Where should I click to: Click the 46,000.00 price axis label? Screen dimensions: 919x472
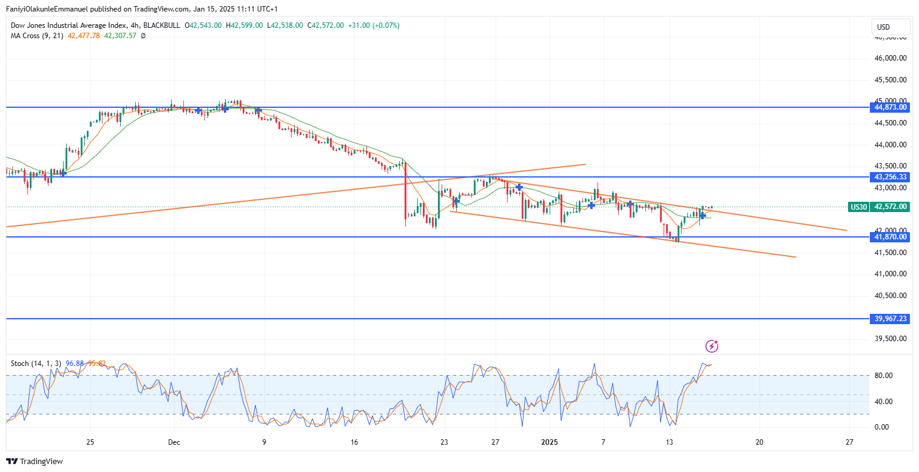coord(890,58)
